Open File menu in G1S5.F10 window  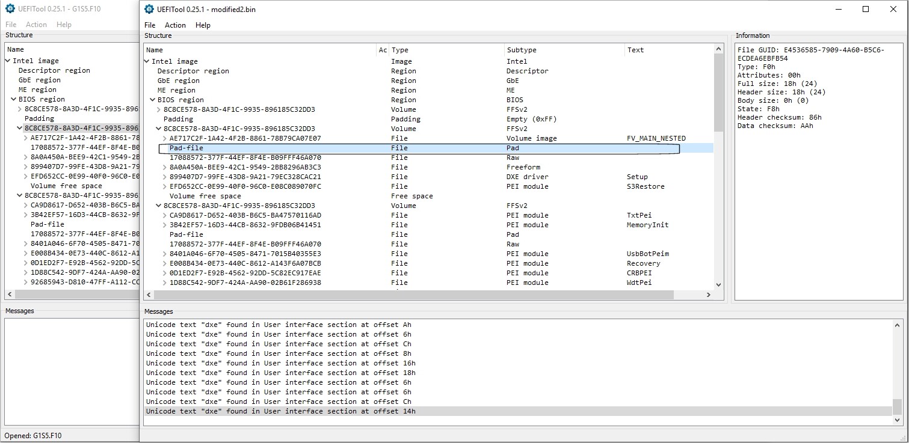click(x=11, y=25)
